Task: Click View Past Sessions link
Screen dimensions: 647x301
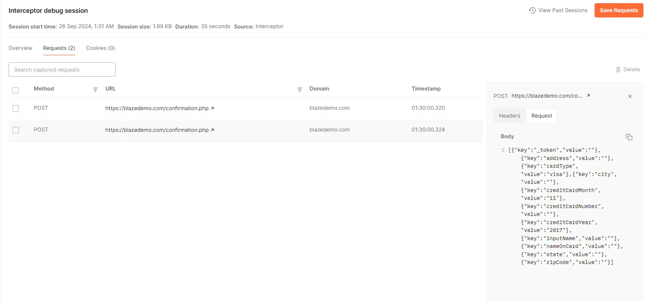Action: [x=563, y=10]
